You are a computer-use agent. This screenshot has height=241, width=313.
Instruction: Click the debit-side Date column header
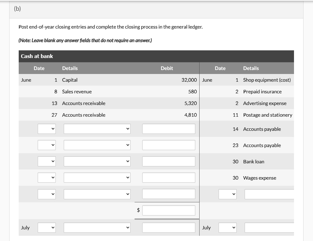click(x=39, y=68)
